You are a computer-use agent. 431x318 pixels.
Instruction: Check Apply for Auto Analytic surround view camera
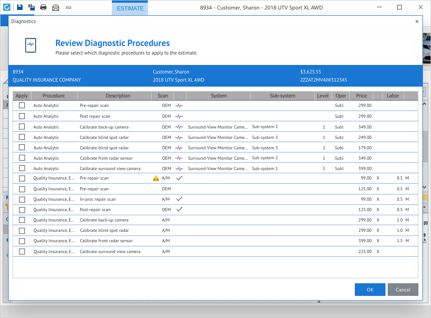click(x=22, y=168)
